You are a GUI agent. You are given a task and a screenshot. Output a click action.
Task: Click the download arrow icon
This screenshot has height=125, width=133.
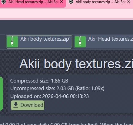click(16, 105)
